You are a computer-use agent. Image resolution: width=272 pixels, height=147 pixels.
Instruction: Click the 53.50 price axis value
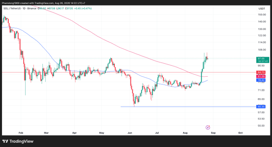point(261,119)
